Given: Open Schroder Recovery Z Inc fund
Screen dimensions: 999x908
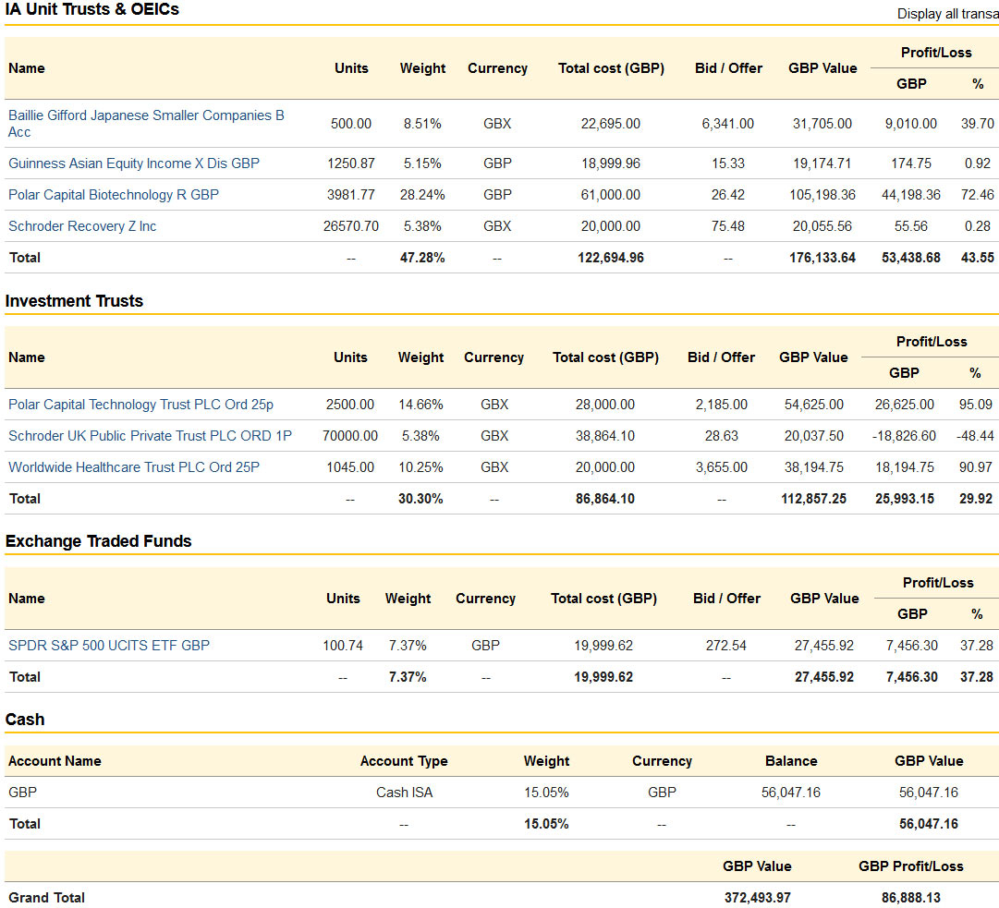Looking at the screenshot, I should pyautogui.click(x=82, y=226).
